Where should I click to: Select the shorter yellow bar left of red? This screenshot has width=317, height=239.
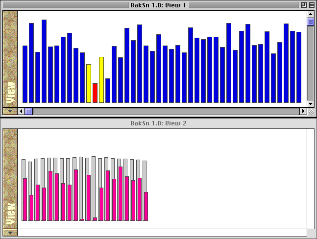pyautogui.click(x=89, y=83)
